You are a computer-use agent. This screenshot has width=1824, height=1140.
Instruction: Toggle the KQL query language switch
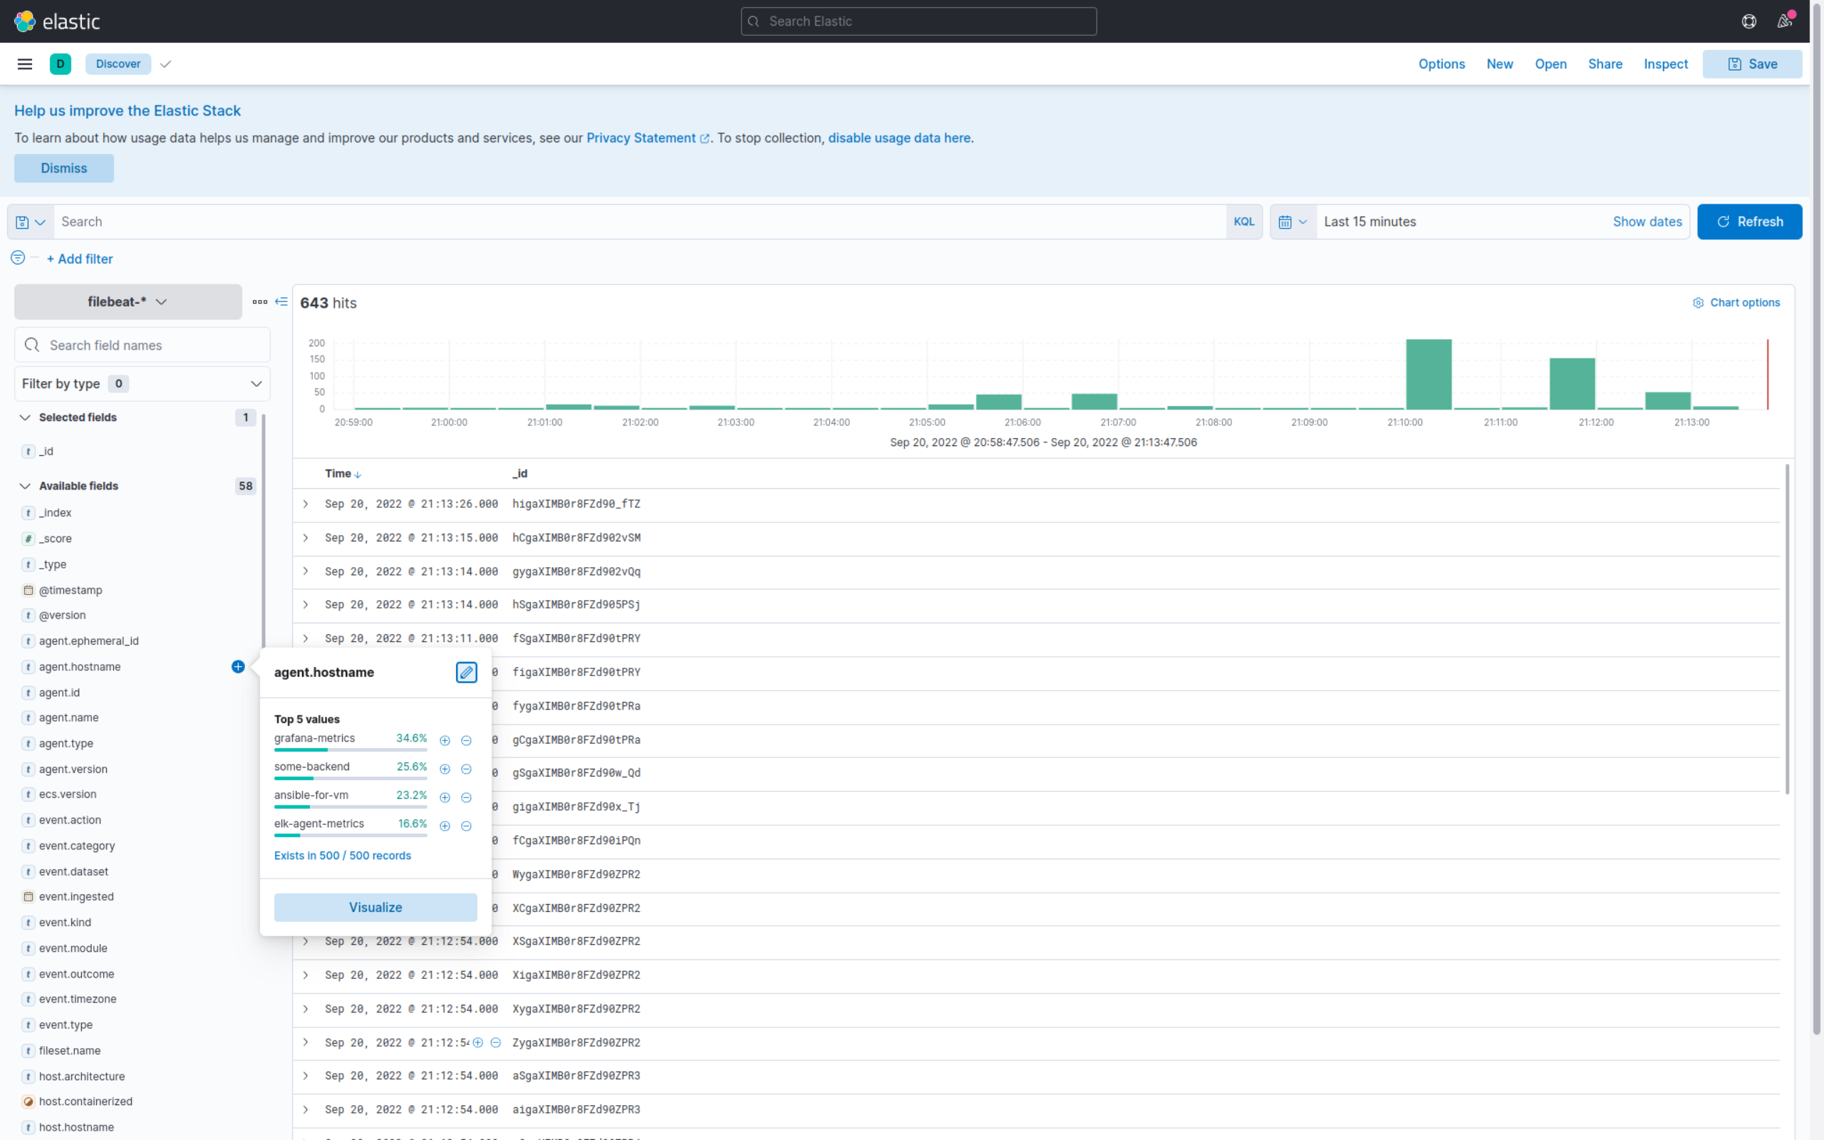coord(1243,222)
